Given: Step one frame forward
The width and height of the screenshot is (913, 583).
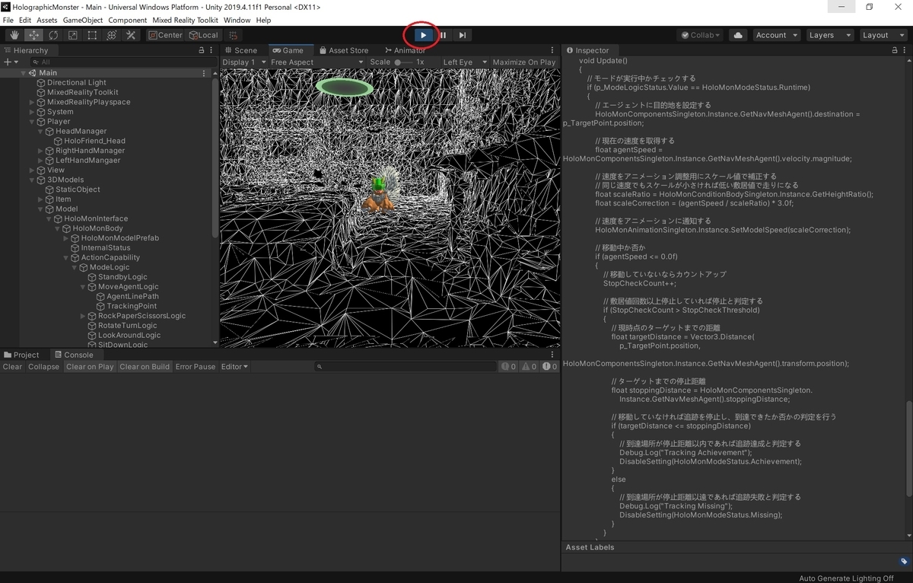Looking at the screenshot, I should coord(463,35).
